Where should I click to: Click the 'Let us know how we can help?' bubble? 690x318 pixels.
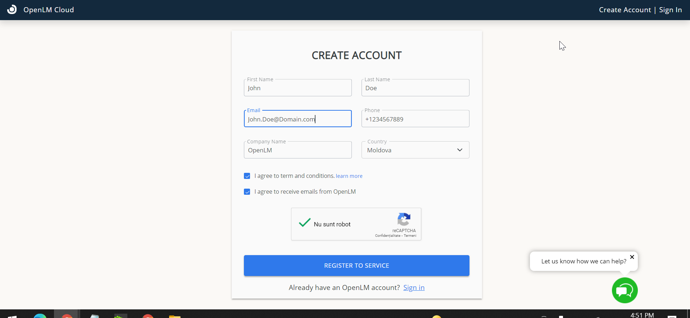(x=583, y=262)
